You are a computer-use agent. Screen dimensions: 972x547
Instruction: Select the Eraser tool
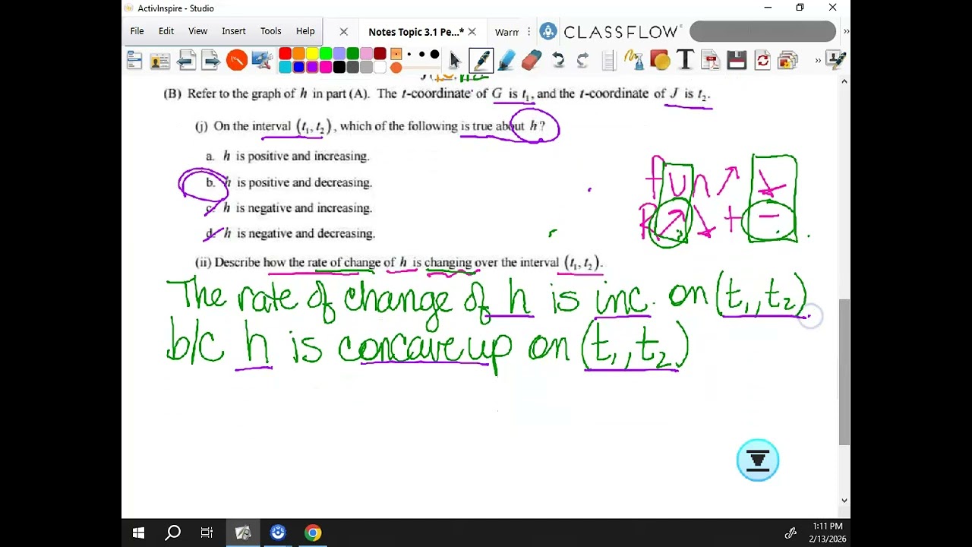pos(532,60)
